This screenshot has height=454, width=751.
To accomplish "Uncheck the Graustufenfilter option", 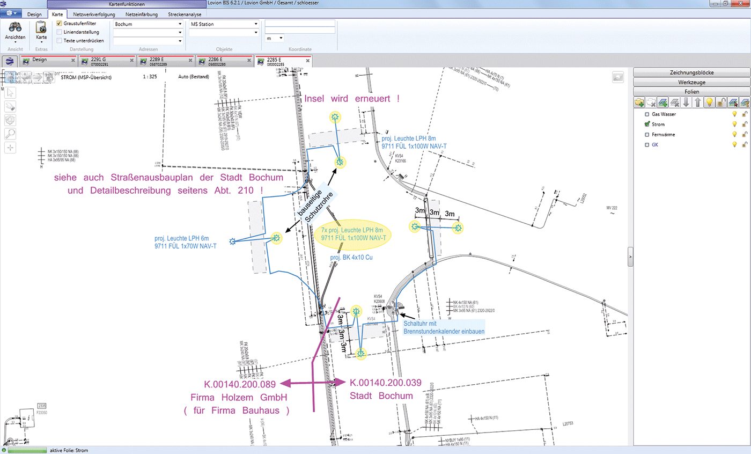I will (59, 24).
